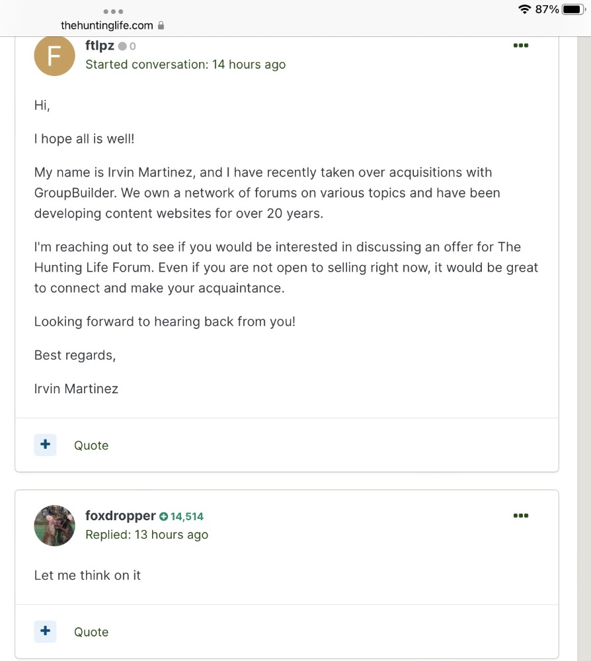The height and width of the screenshot is (661, 591).
Task: Tap the battery indicator in status bar
Action: coord(574,9)
